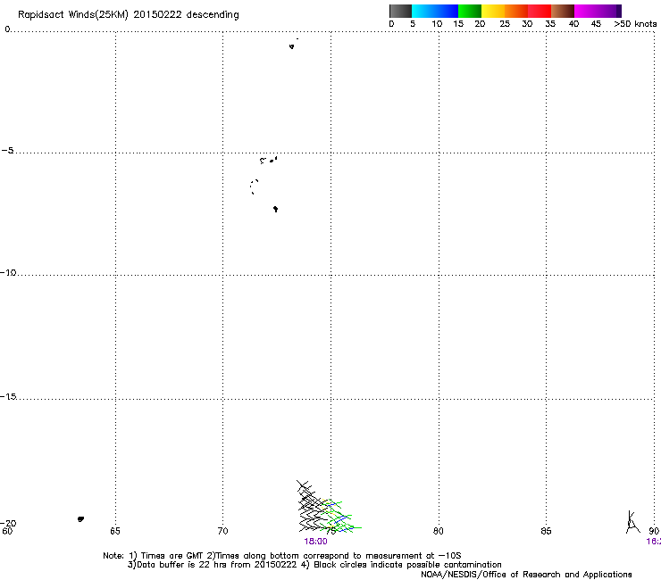Click the blue 10-15 knots color band
661x580 pixels.
tap(447, 11)
